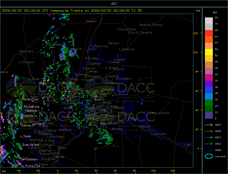Click the S_MARTIN label on map

pos(105,103)
